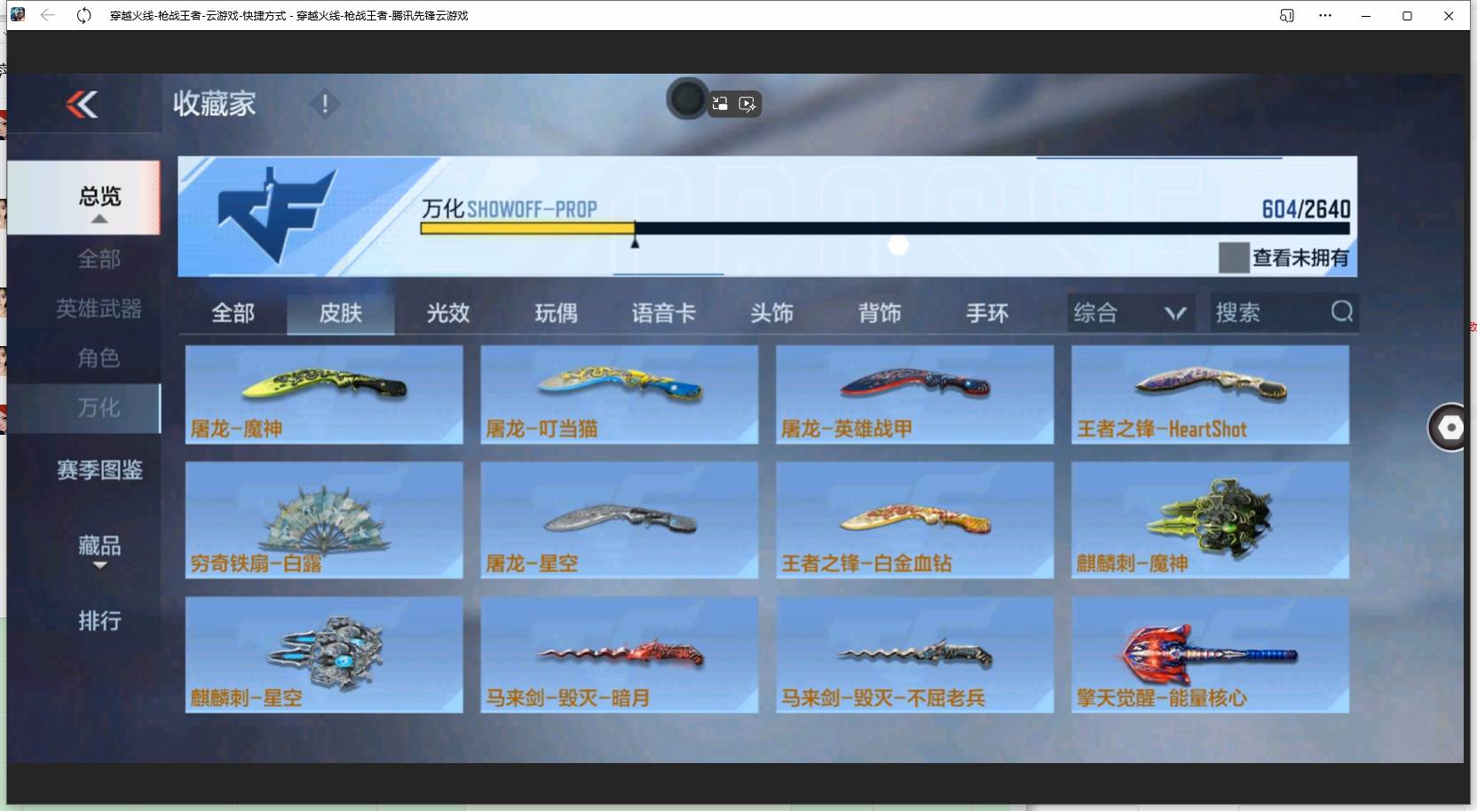Image resolution: width=1477 pixels, height=811 pixels.
Task: Toggle 查看未拥有 checkbox
Action: pyautogui.click(x=1234, y=257)
